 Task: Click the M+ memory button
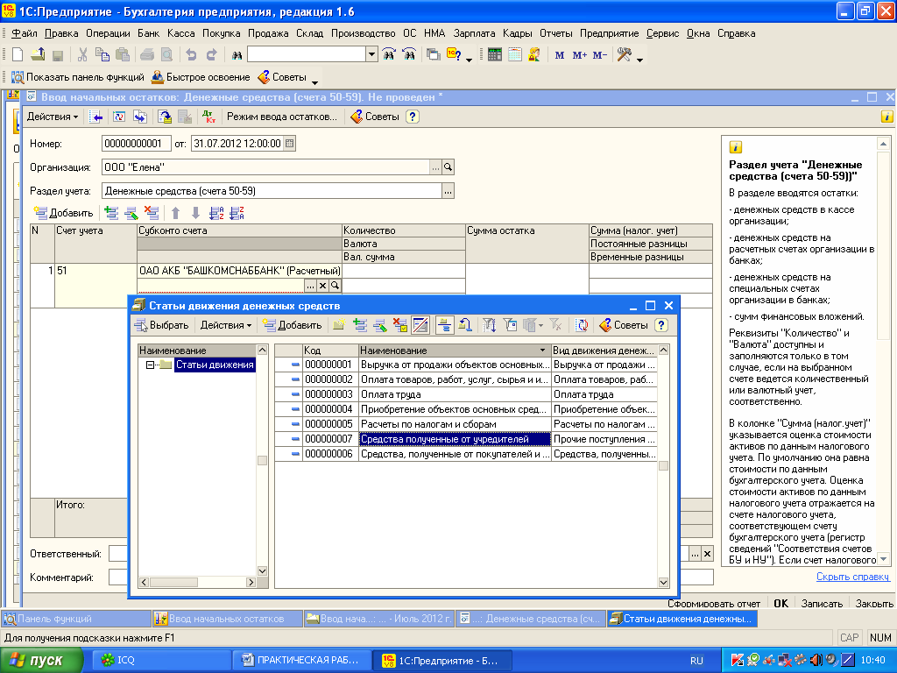[x=580, y=55]
